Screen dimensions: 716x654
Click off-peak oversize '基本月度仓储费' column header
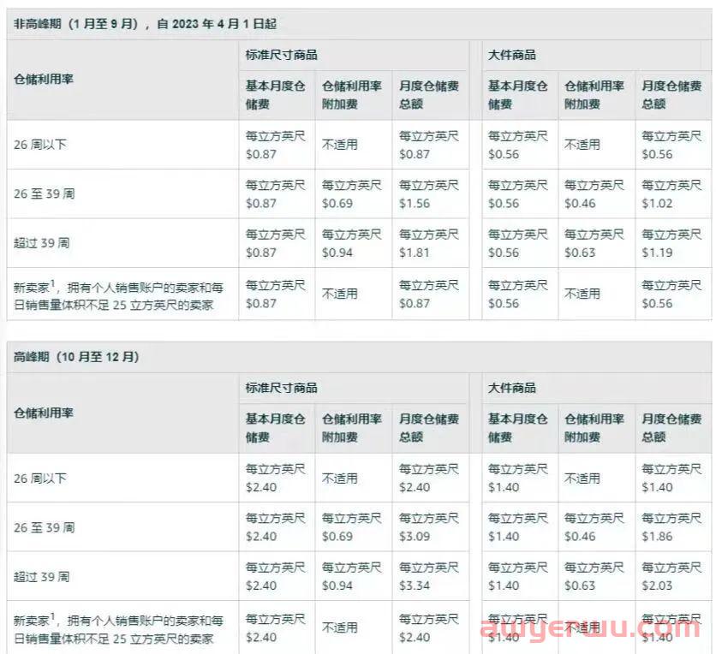(x=518, y=95)
